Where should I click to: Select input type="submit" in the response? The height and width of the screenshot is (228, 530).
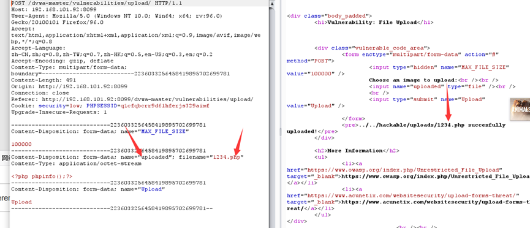click(x=403, y=99)
